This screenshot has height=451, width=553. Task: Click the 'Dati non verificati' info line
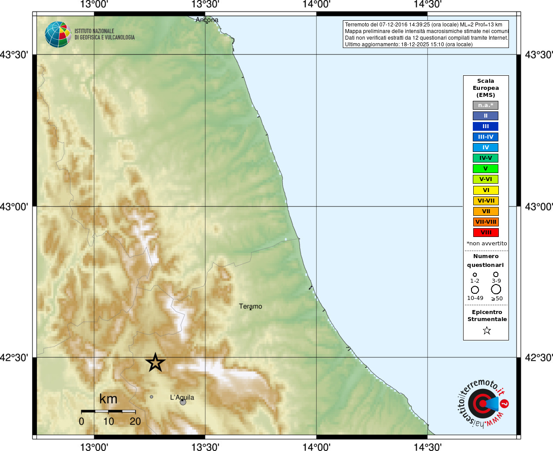[x=427, y=38]
